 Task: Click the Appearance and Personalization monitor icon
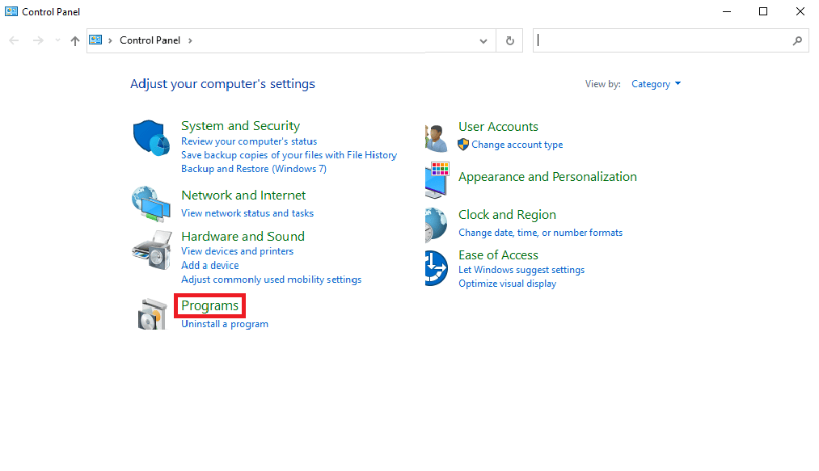(x=437, y=180)
